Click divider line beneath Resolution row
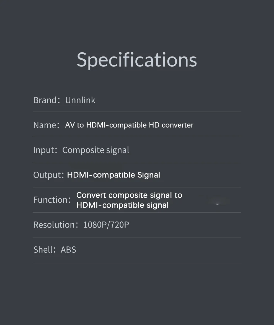The height and width of the screenshot is (325, 274). (137, 238)
